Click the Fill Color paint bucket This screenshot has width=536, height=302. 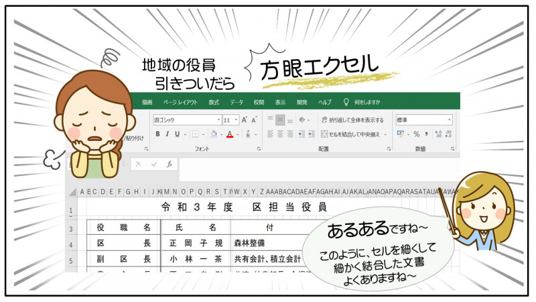click(214, 134)
